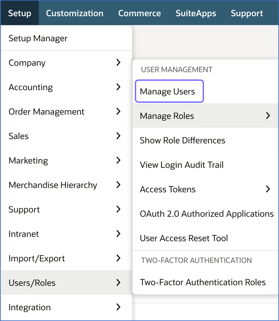The height and width of the screenshot is (321, 279).
Task: Expand the Marketing submenu chevron
Action: pyautogui.click(x=118, y=160)
